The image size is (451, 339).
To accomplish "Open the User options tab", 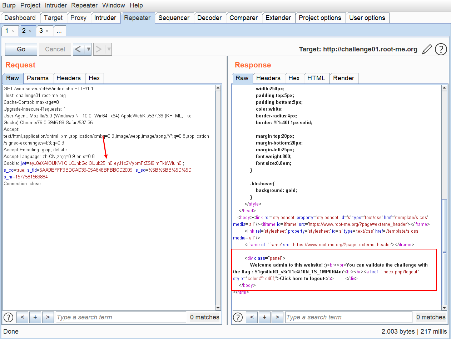I will point(367,18).
